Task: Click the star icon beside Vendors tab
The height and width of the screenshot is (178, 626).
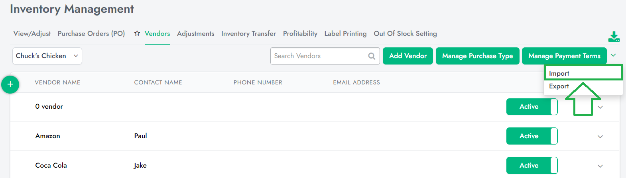Action: (x=137, y=33)
